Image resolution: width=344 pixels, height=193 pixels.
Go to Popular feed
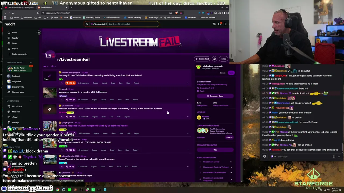tap(15, 38)
